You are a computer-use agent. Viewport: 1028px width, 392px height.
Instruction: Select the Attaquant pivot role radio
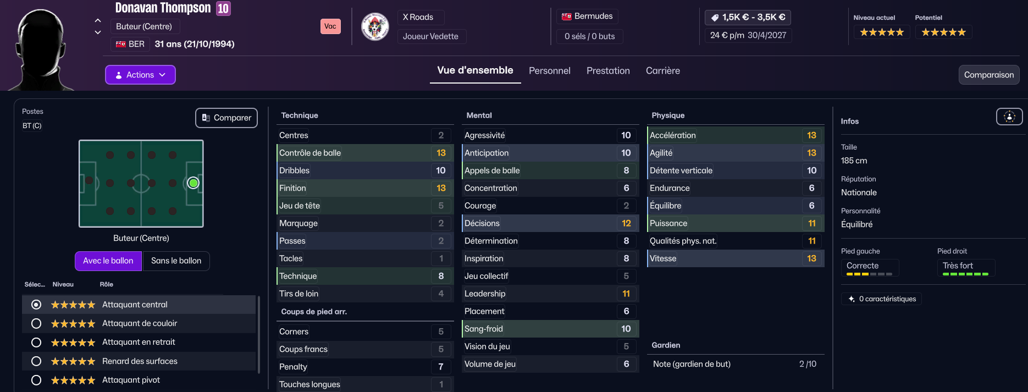(36, 380)
